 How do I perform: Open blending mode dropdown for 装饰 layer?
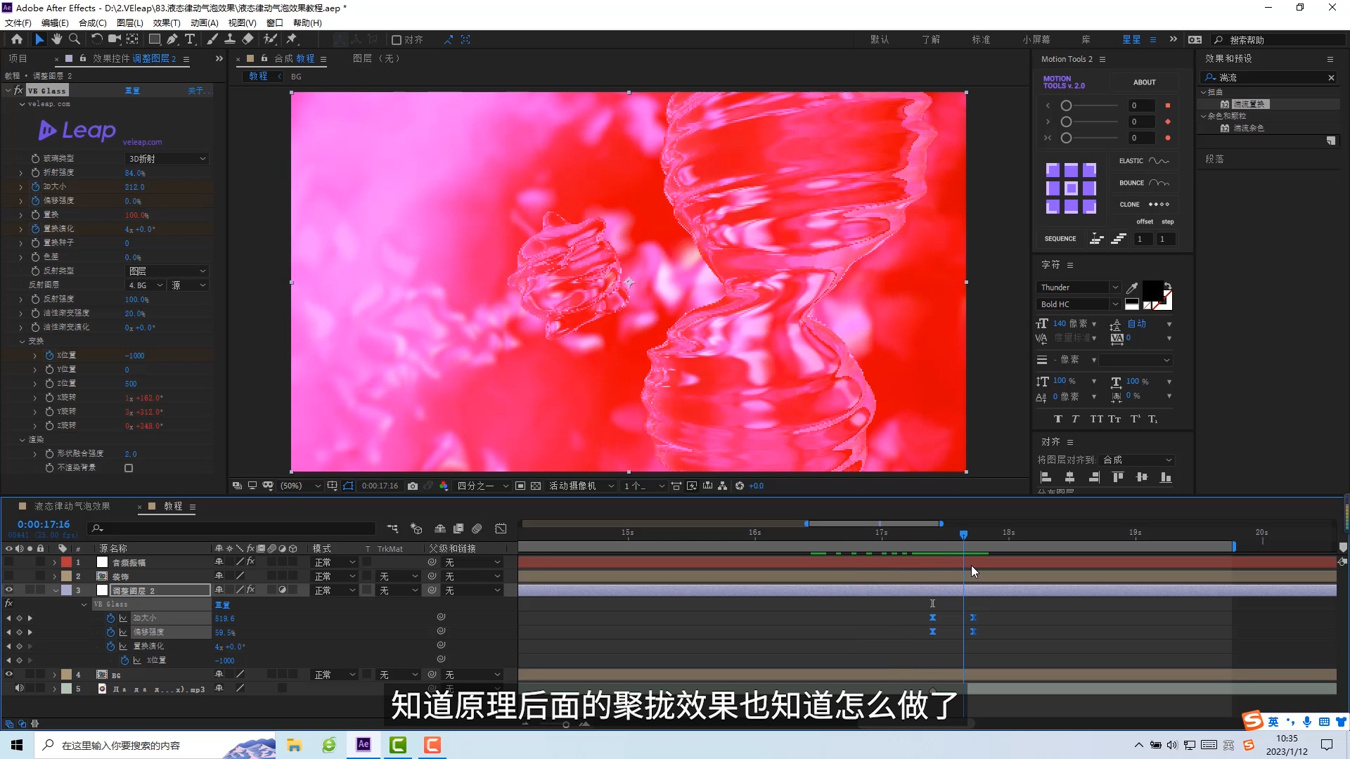(x=335, y=576)
